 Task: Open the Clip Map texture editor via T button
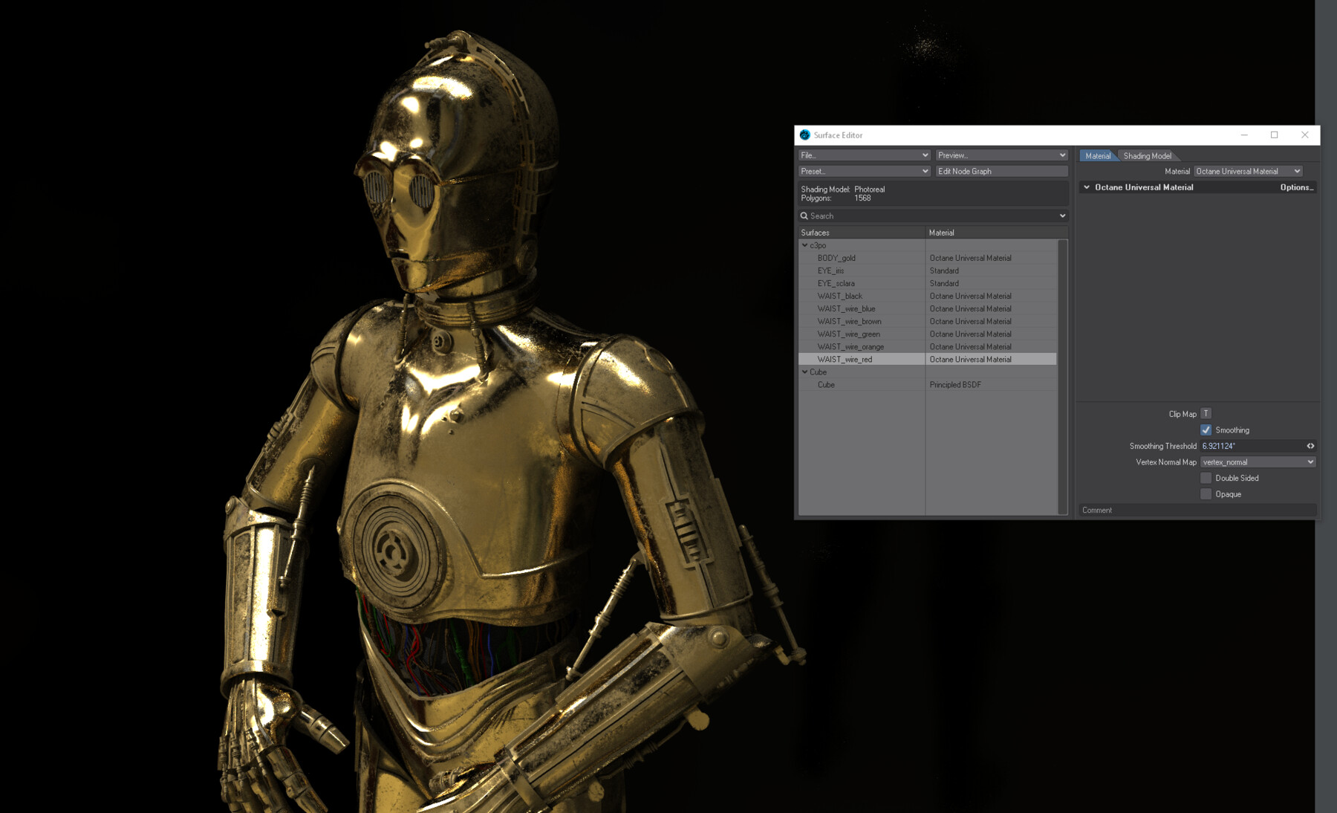1206,413
